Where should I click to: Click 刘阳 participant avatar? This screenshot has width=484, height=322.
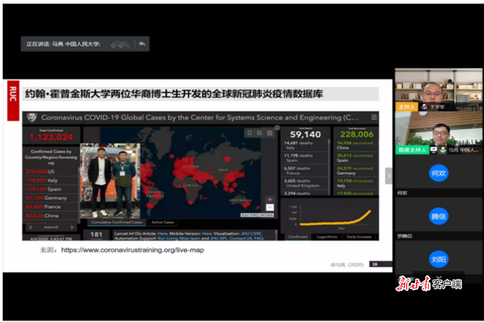[x=439, y=260]
